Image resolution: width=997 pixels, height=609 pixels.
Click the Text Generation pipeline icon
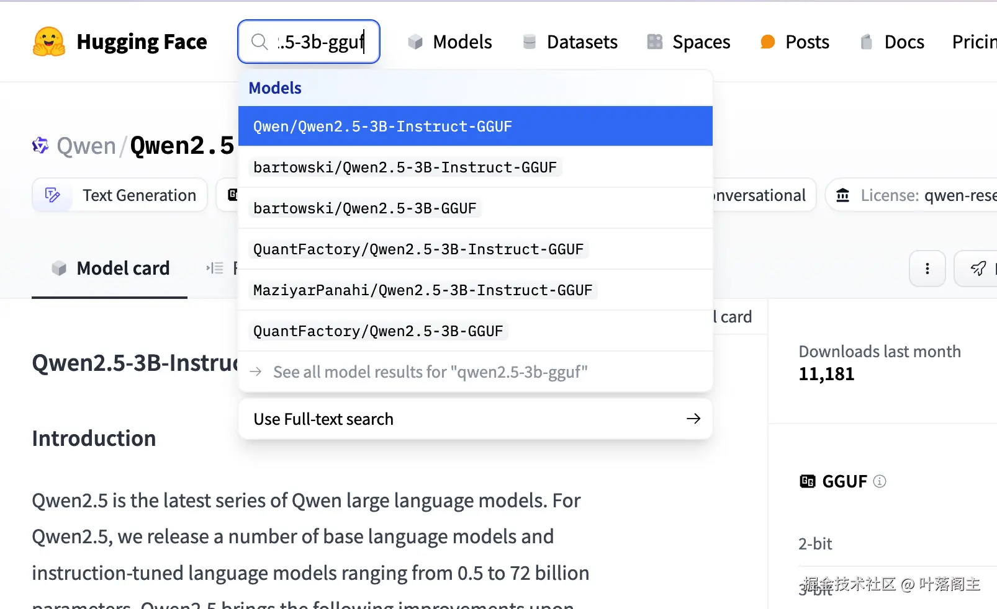pyautogui.click(x=53, y=195)
